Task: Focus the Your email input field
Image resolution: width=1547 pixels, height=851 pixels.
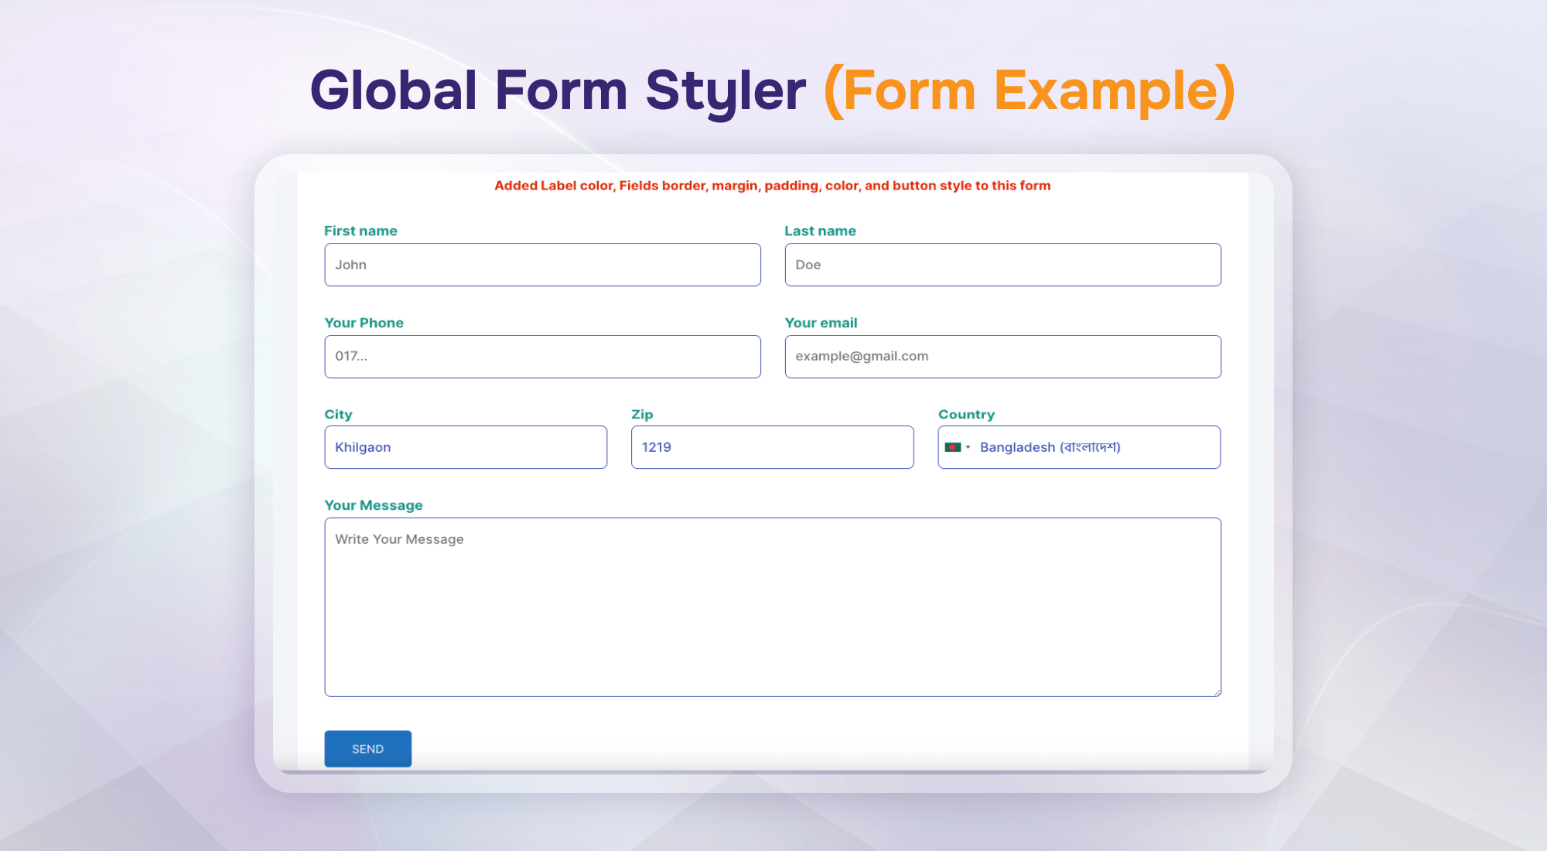Action: coord(1002,357)
